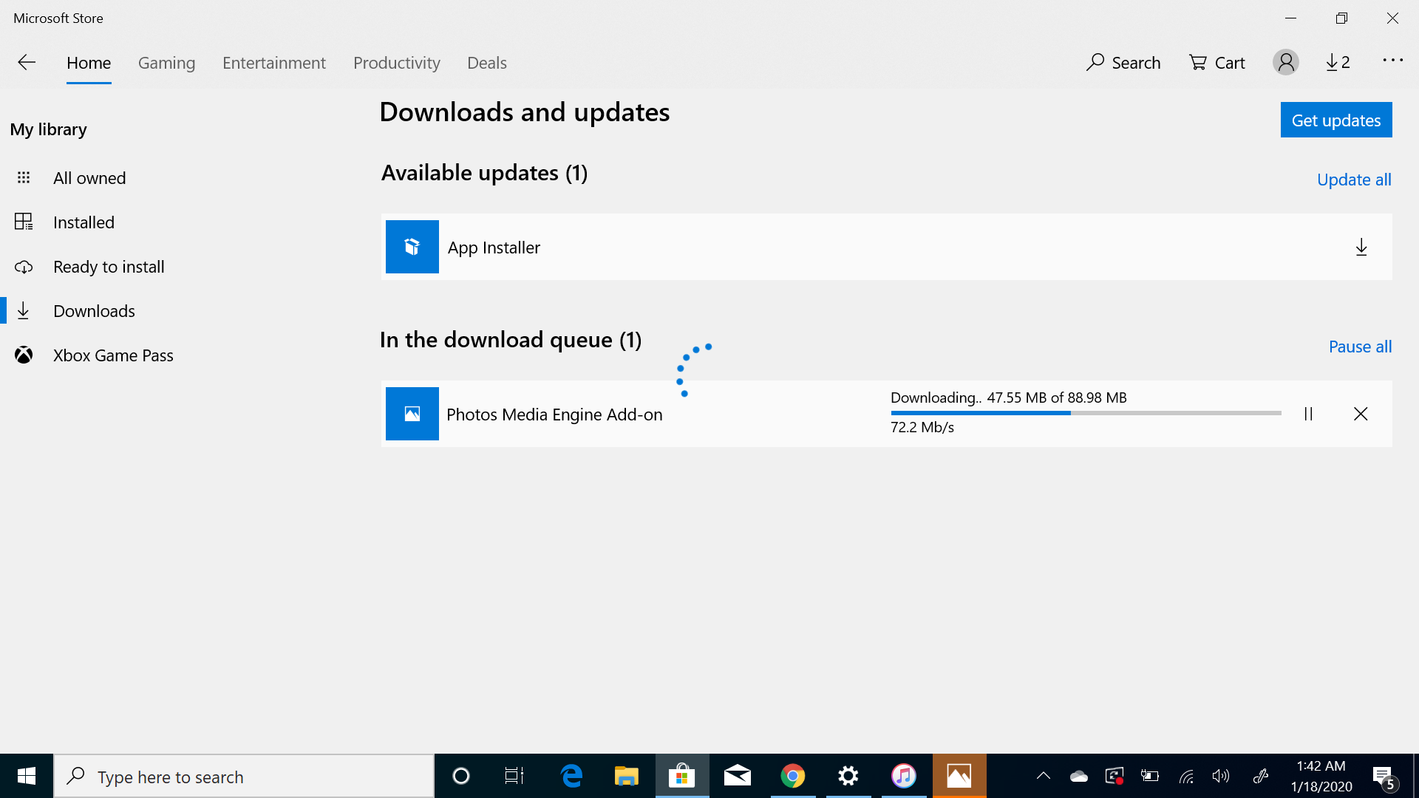This screenshot has height=798, width=1419.
Task: Click the back arrow icon
Action: tap(27, 63)
